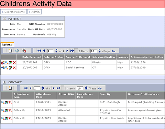Click Go in the Contact pager
The width and height of the screenshot is (165, 129).
100,89
